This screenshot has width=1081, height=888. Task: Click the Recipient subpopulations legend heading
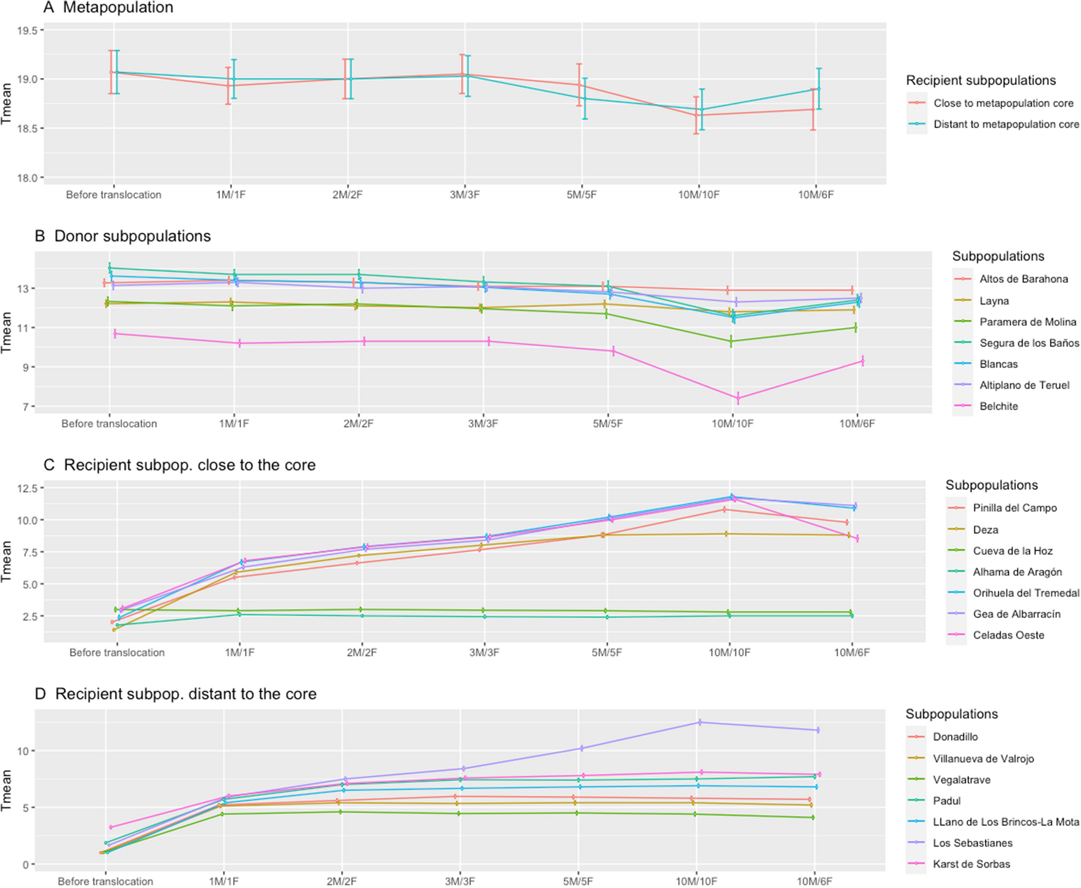pyautogui.click(x=980, y=80)
